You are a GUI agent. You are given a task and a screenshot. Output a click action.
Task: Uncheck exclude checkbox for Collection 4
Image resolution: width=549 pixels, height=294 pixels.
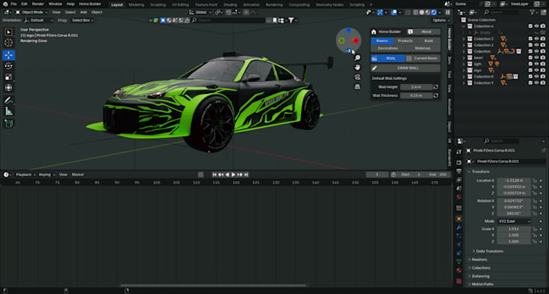click(530, 27)
